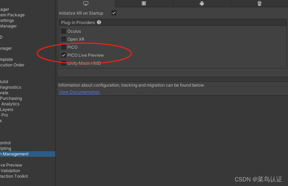288x186 pixels.
Task: Open Plug-in Providers help icon
Action: click(99, 22)
